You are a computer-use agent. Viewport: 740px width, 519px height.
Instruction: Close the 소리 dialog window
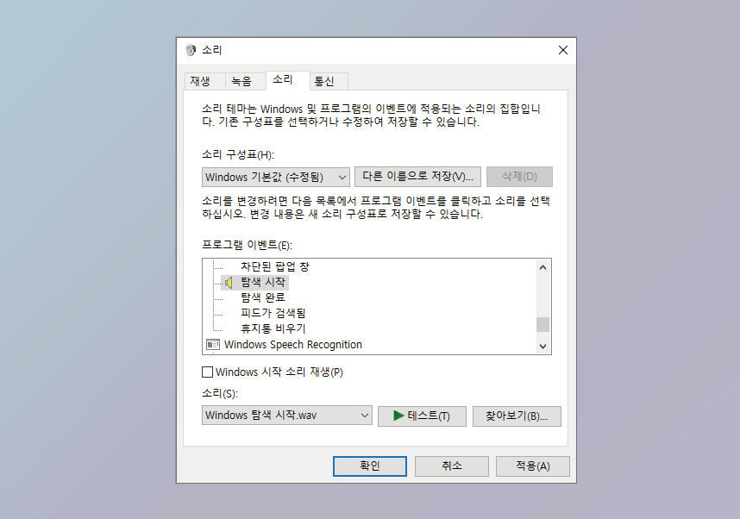[563, 50]
